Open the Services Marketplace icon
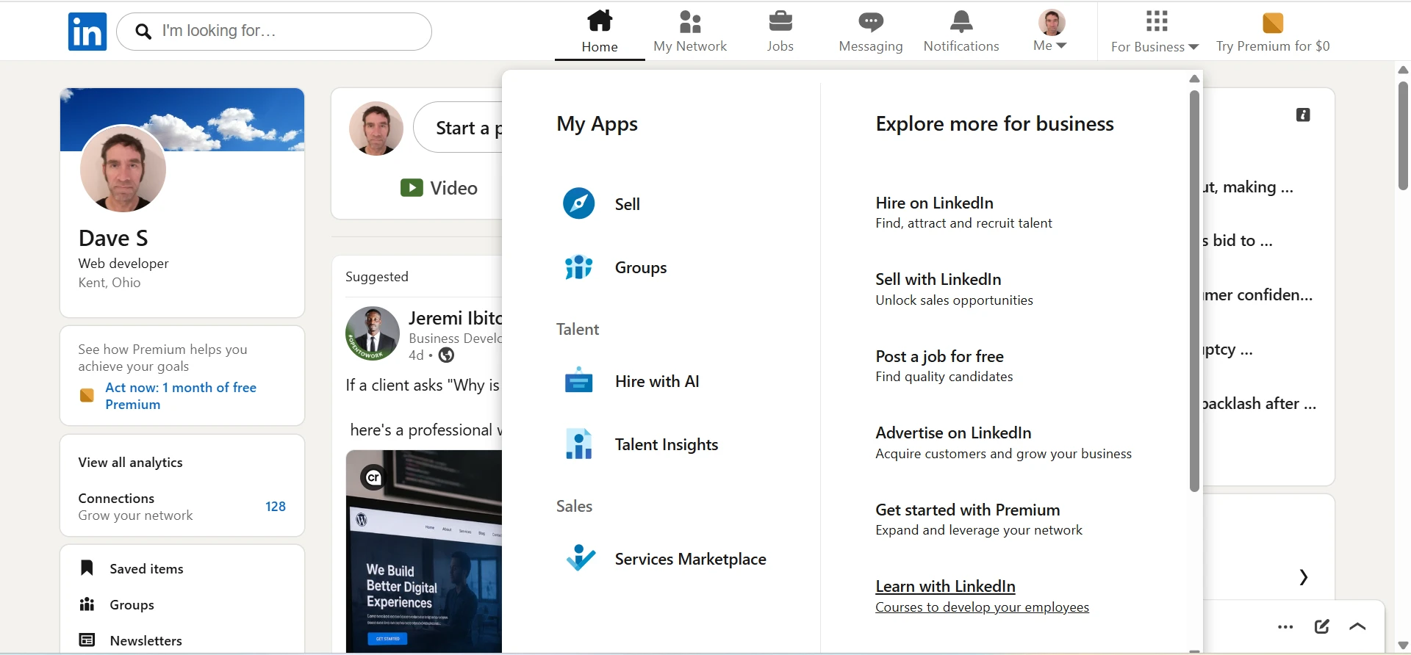 (x=581, y=558)
